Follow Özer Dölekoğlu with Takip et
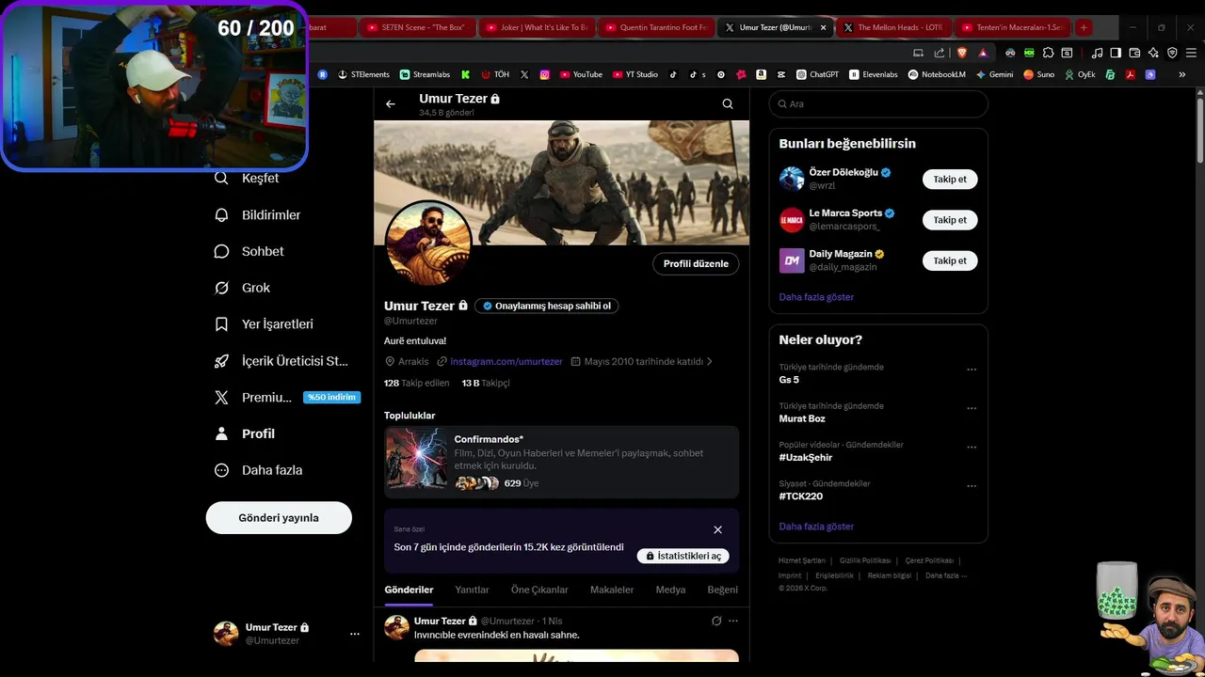 coord(950,179)
